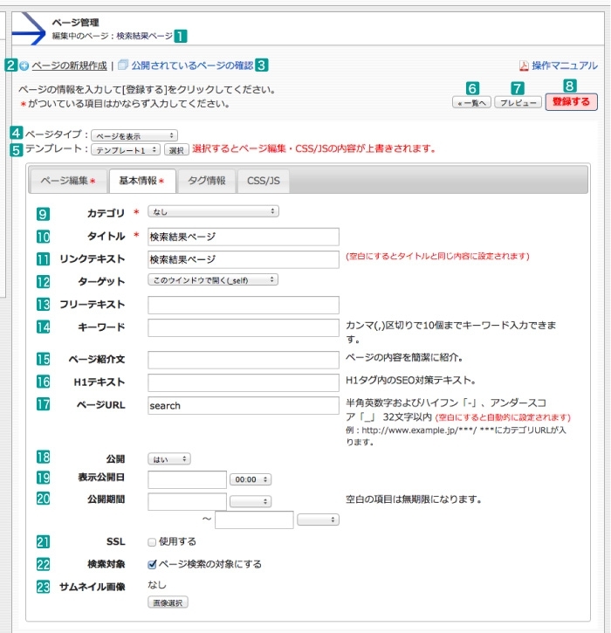
Task: Click the 画像選択 button
Action: (x=168, y=602)
